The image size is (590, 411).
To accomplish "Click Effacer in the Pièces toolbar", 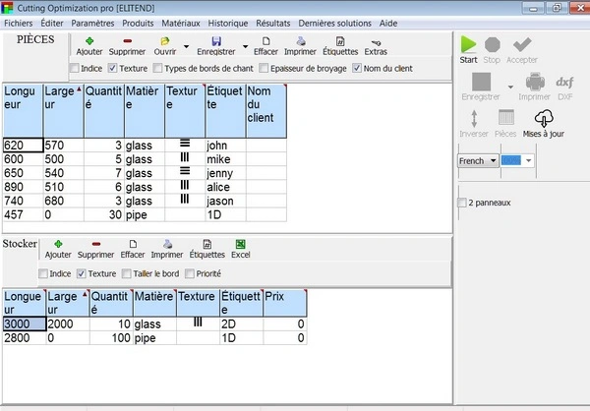I will tap(265, 45).
